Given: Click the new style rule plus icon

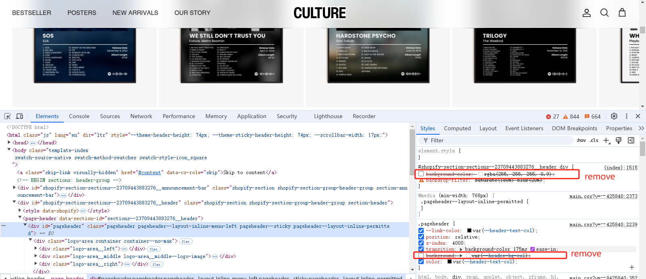Looking at the screenshot, I should tap(606, 140).
